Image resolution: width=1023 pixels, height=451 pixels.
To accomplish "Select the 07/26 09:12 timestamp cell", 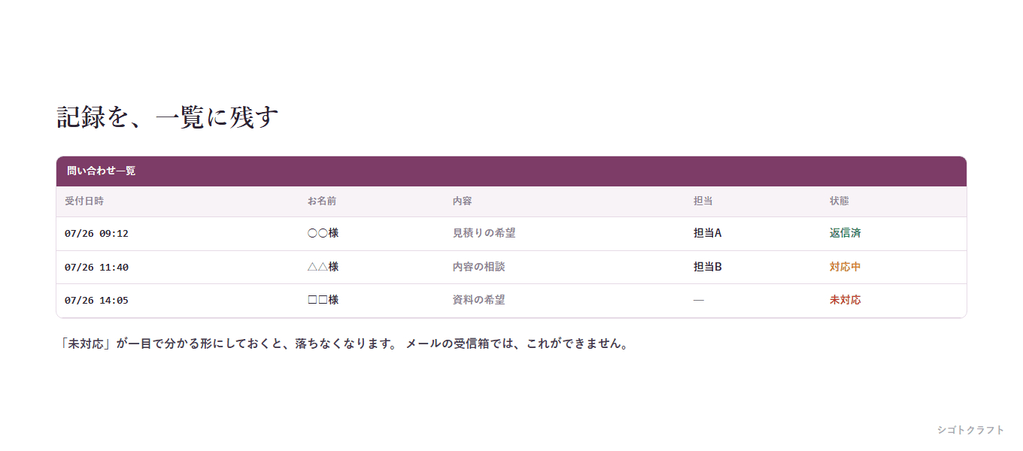I will tap(96, 234).
